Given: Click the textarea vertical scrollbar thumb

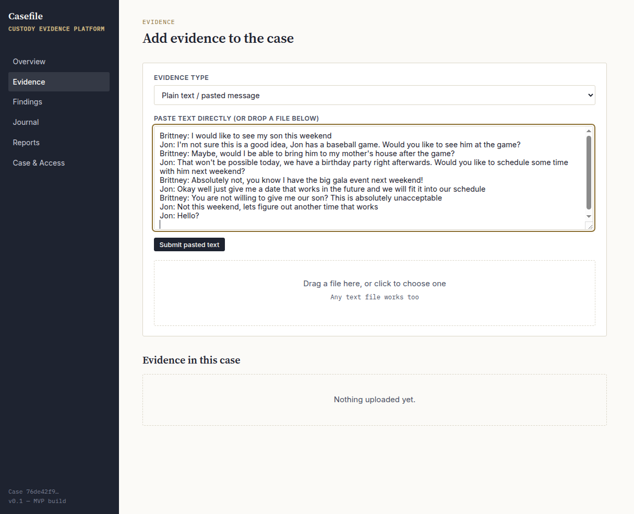Looking at the screenshot, I should 589,172.
